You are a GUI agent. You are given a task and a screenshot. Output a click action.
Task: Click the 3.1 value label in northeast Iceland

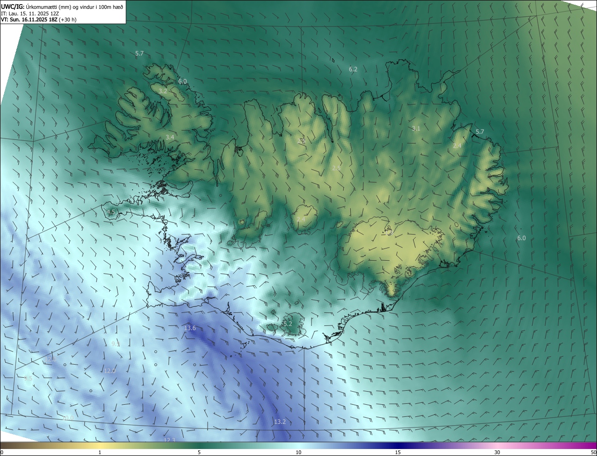click(x=416, y=128)
